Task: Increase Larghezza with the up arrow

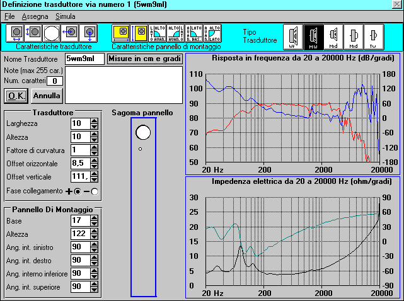Action: (95, 121)
